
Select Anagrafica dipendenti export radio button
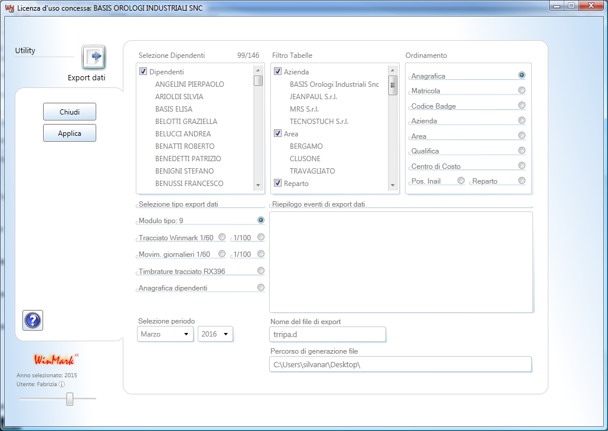[x=261, y=288]
